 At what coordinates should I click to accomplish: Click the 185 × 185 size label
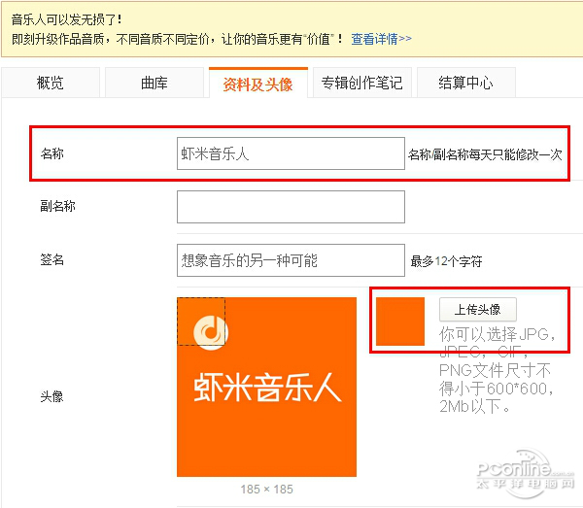click(x=266, y=489)
